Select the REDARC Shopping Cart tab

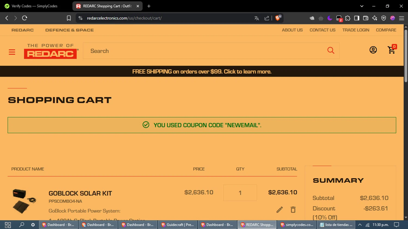click(x=107, y=6)
